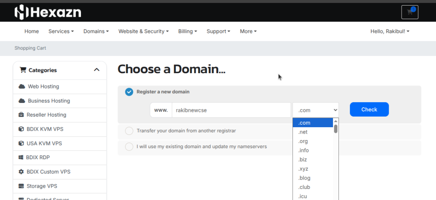Open Business Hosting category
Viewport: 436px width, 200px height.
[60, 101]
